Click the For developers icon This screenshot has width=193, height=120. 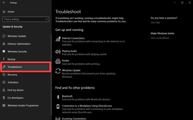click(4, 98)
